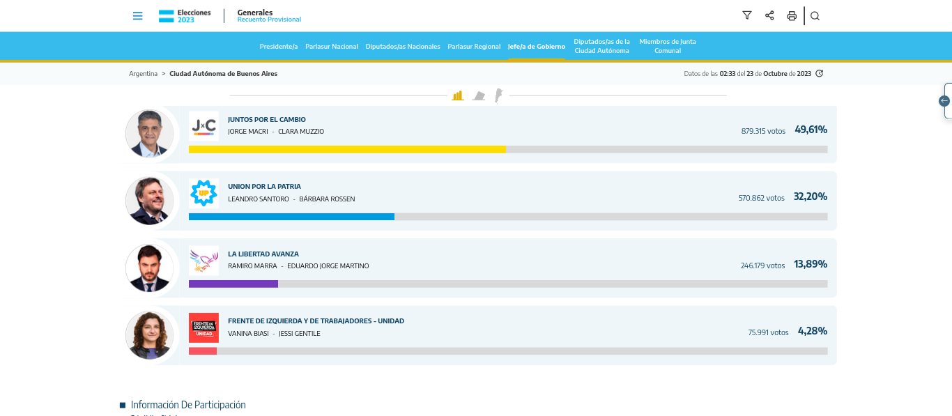Select the bar chart view
The image size is (952, 416).
point(457,95)
